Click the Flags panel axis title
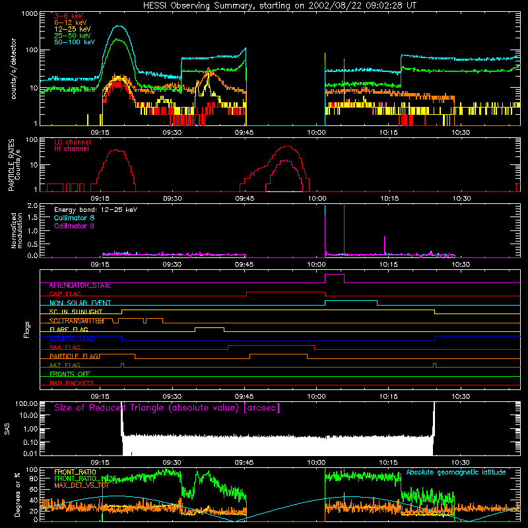This screenshot has height=528, width=528. coord(27,329)
